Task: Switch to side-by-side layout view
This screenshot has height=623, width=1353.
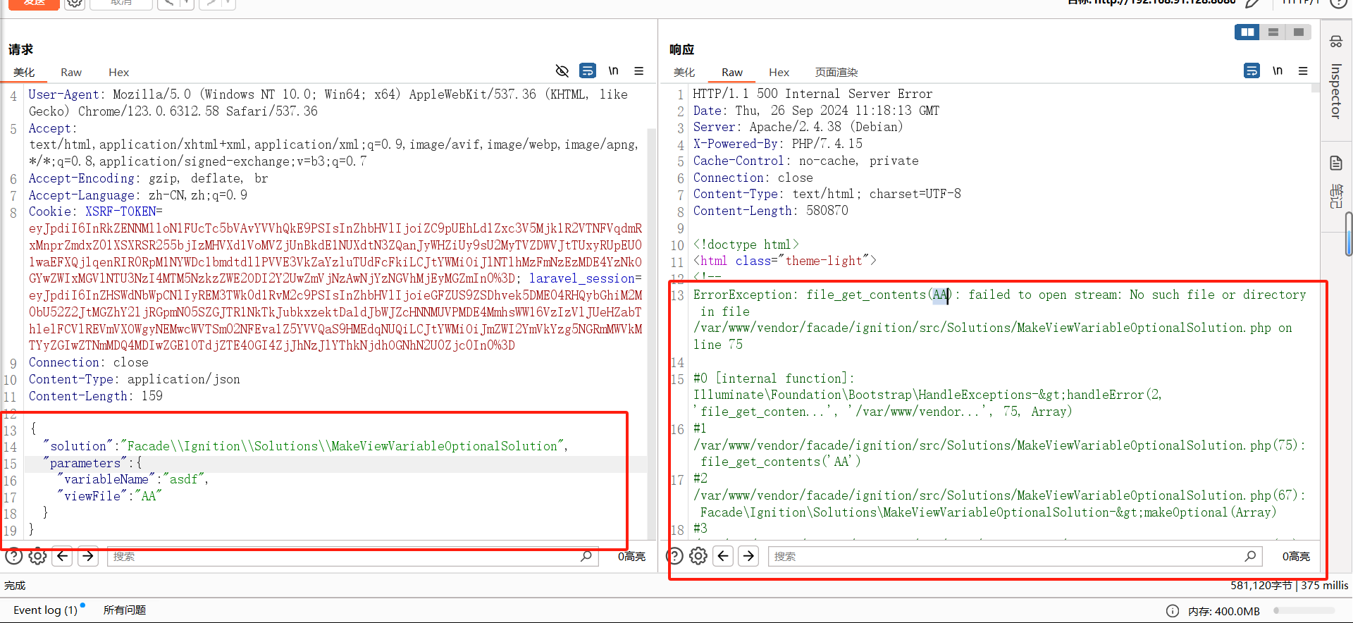Action: tap(1247, 32)
